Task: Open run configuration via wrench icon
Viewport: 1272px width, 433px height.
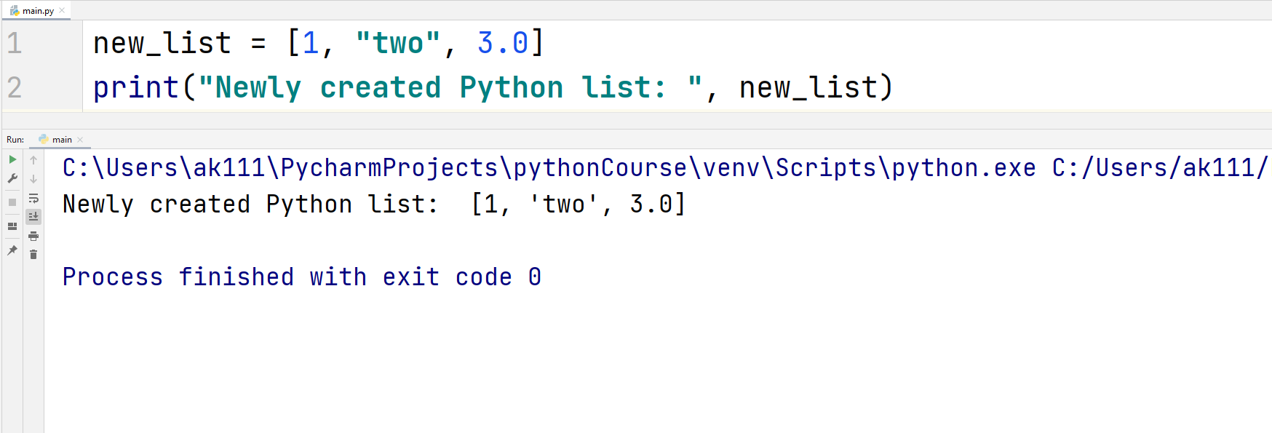Action: [x=12, y=178]
